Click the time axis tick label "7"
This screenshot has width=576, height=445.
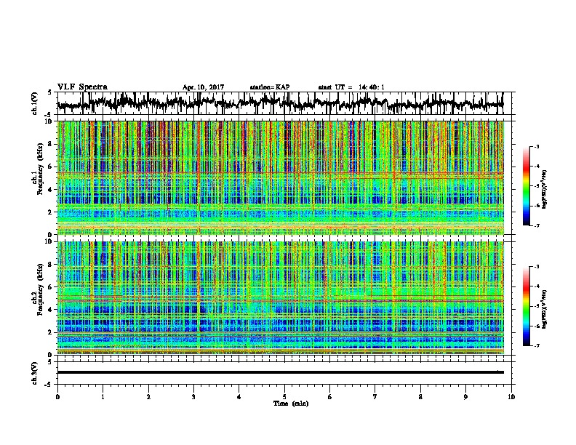[x=375, y=397]
